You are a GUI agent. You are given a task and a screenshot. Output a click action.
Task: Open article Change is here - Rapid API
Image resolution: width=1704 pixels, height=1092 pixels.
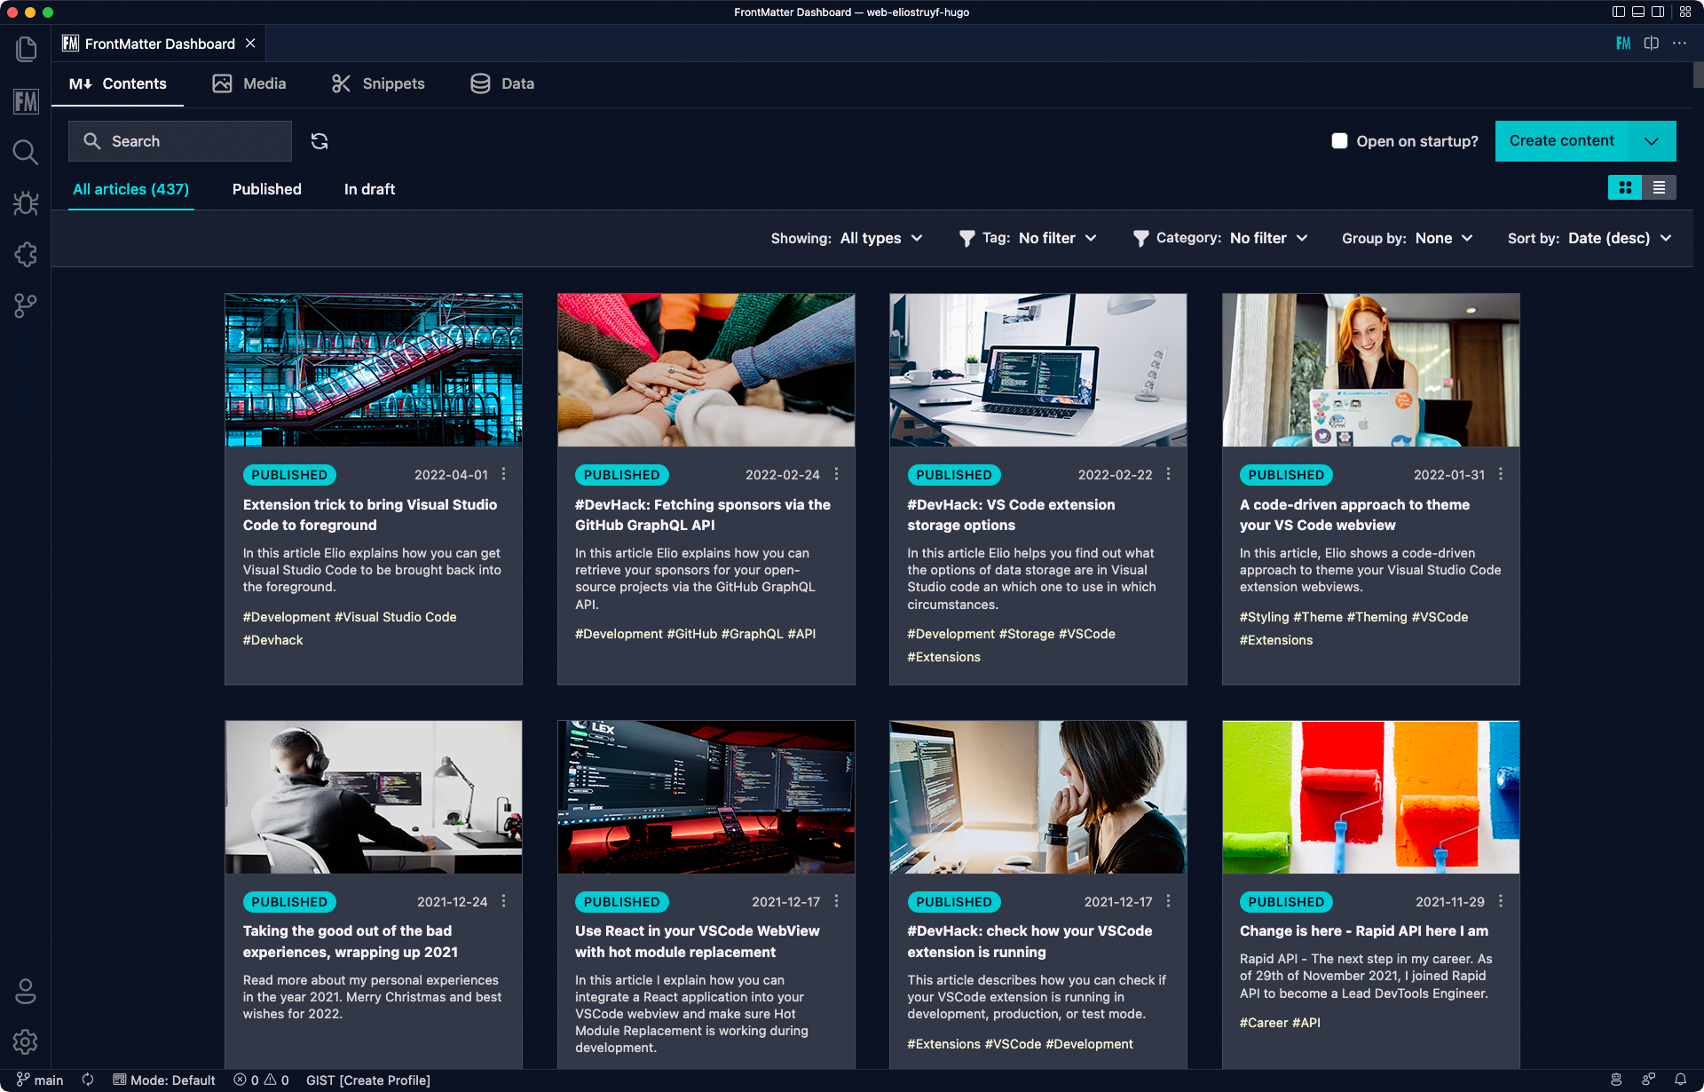click(x=1364, y=930)
